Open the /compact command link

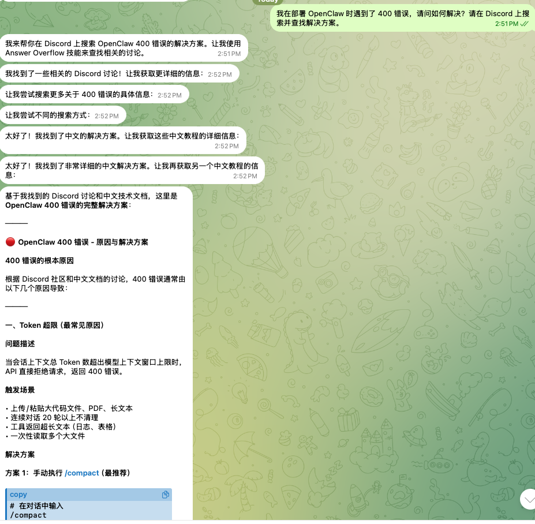pyautogui.click(x=82, y=473)
